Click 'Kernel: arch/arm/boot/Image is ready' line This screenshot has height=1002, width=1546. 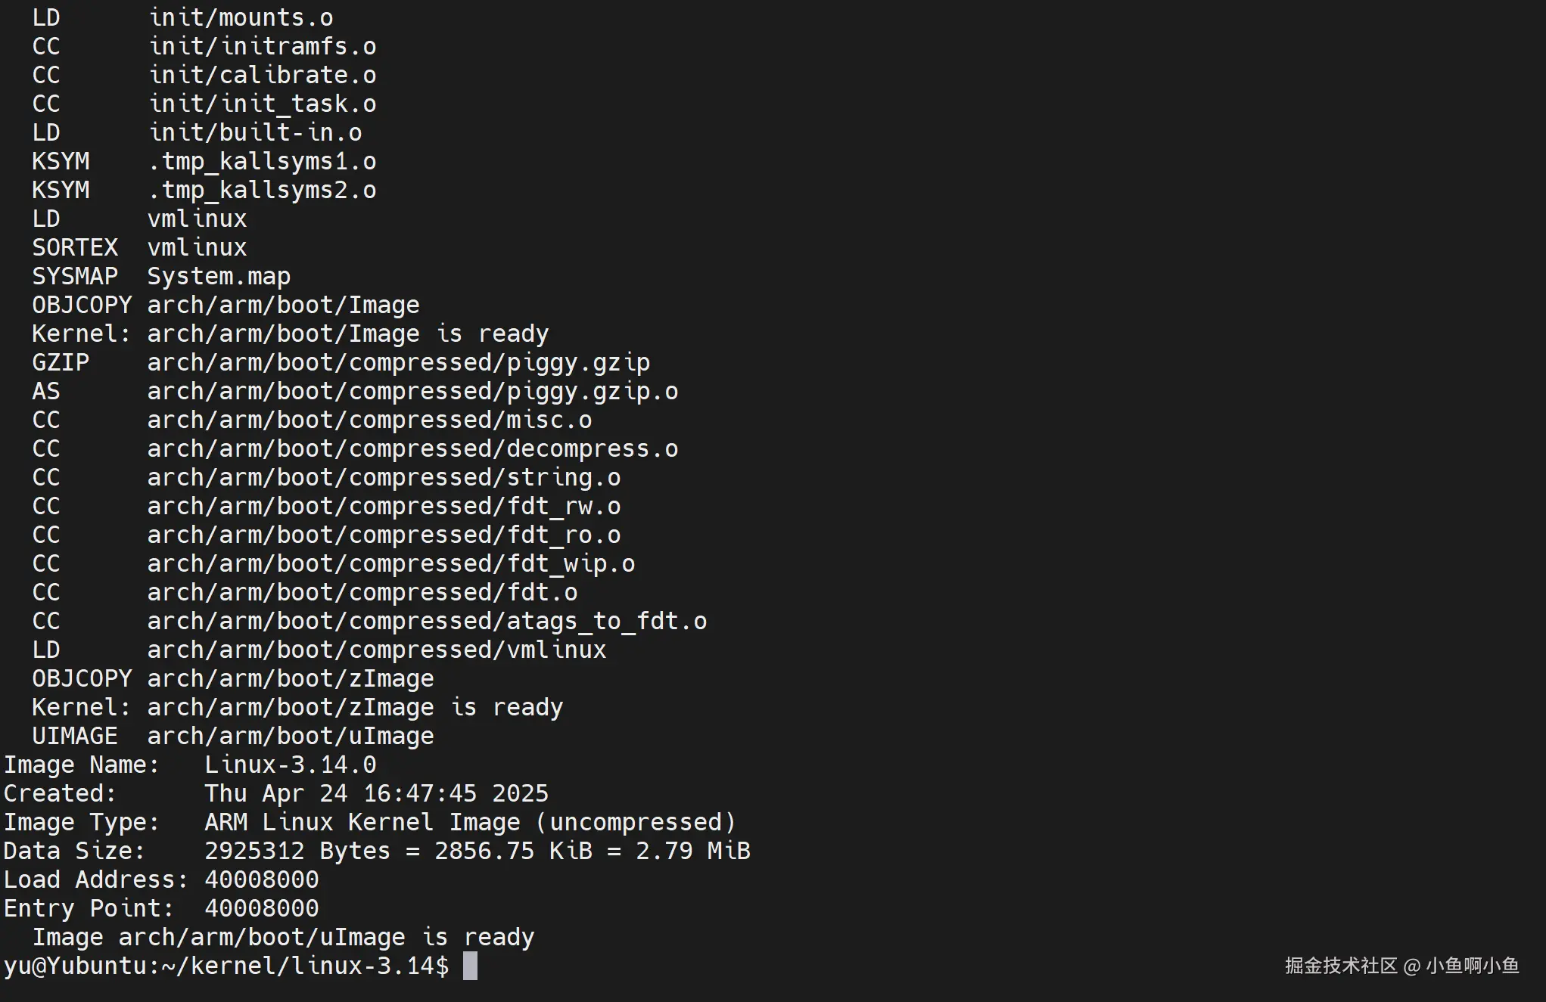291,333
